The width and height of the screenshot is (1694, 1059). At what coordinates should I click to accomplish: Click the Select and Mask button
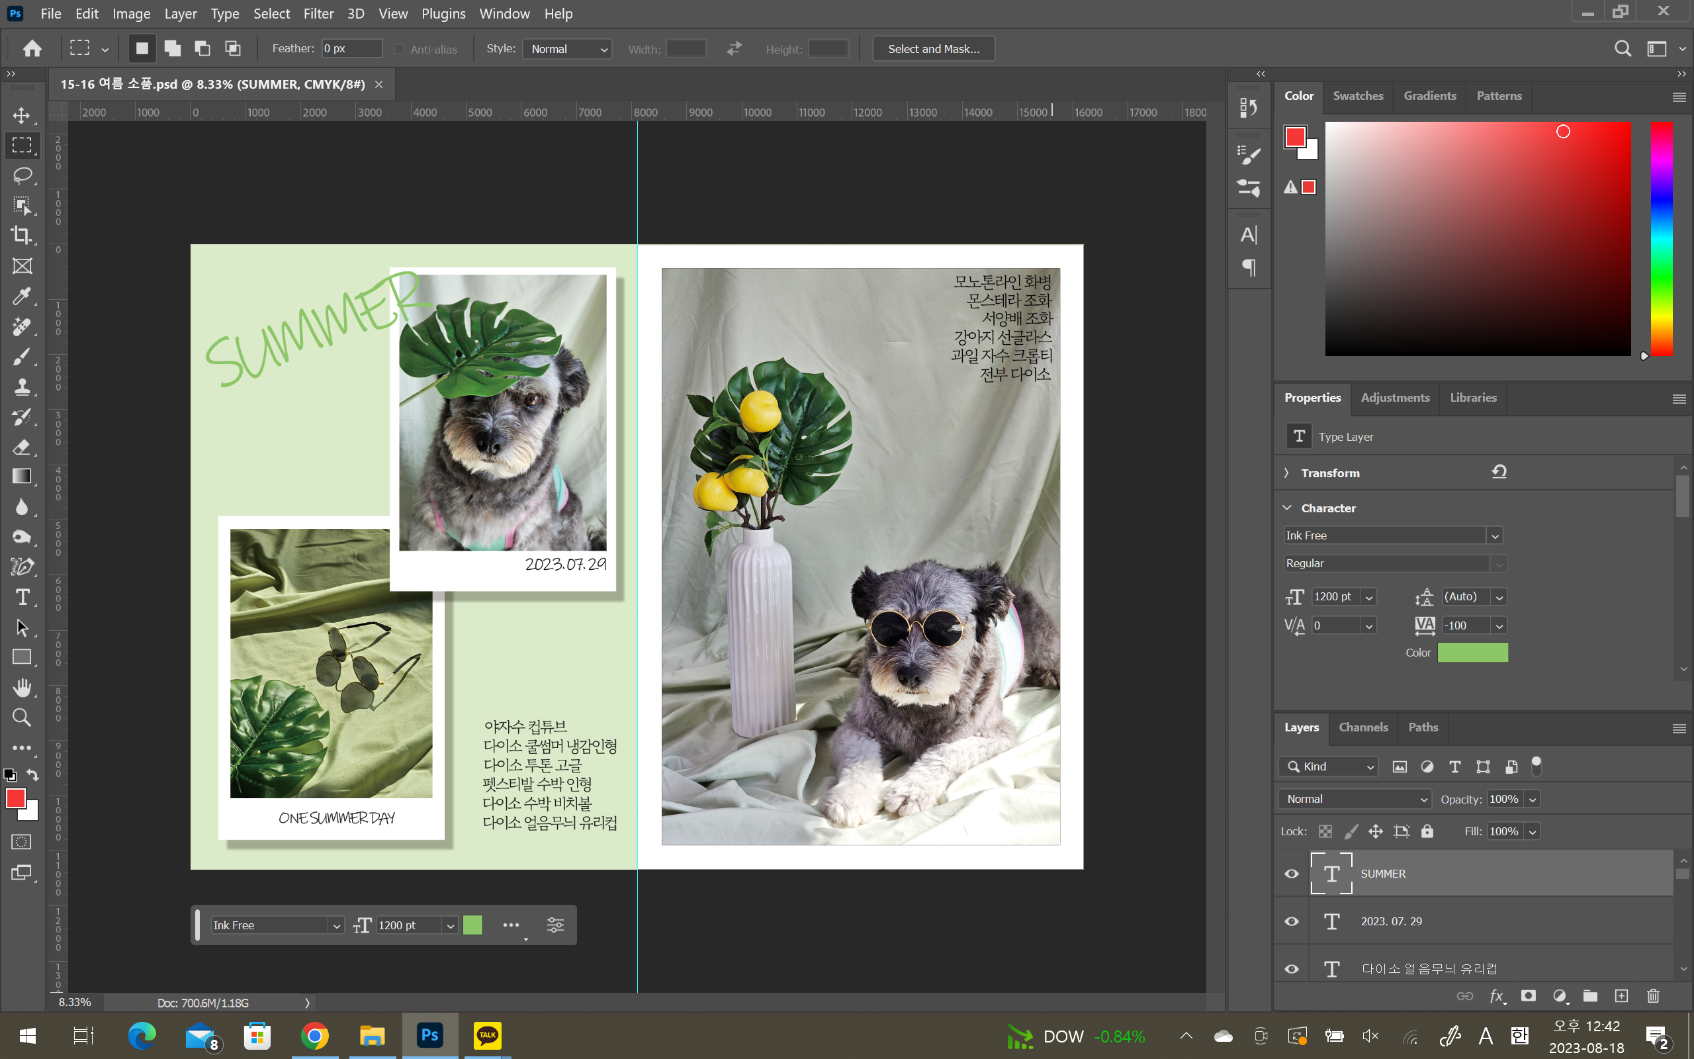click(x=933, y=49)
